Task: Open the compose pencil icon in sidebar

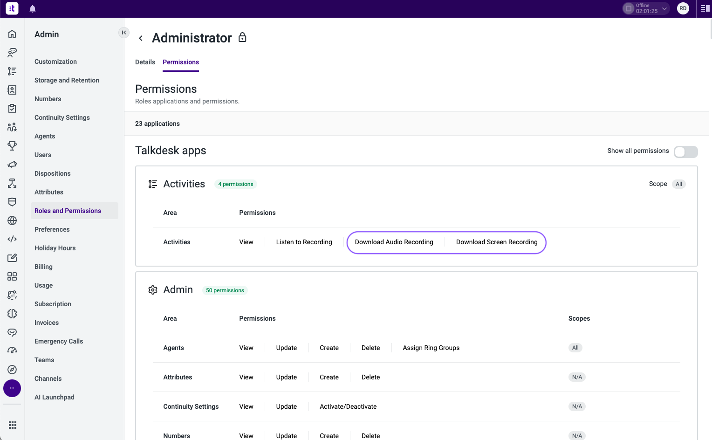Action: tap(12, 258)
